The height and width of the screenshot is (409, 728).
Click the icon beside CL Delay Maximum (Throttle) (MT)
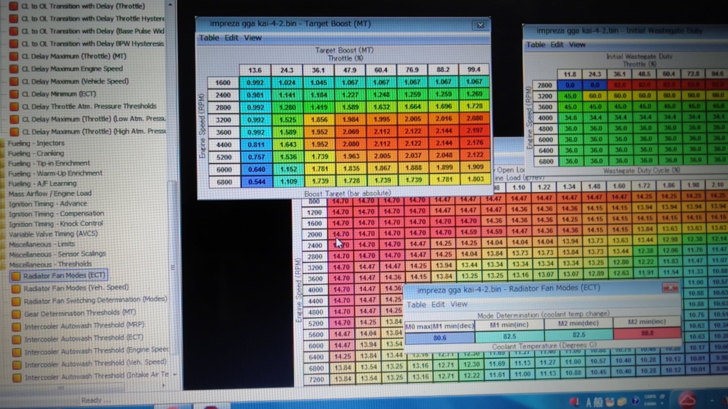coord(14,56)
